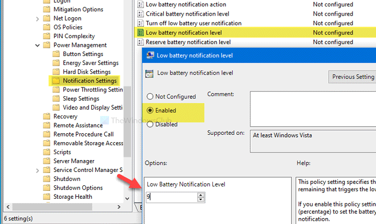Click the Low Battery Notification Level number field
Image resolution: width=376 pixels, height=224 pixels.
tap(172, 197)
